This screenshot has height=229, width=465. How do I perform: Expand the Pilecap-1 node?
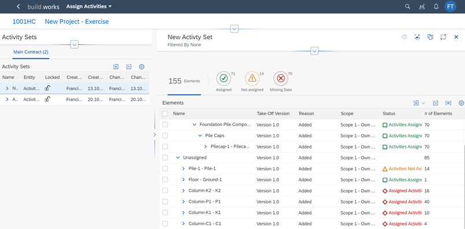pyautogui.click(x=206, y=147)
